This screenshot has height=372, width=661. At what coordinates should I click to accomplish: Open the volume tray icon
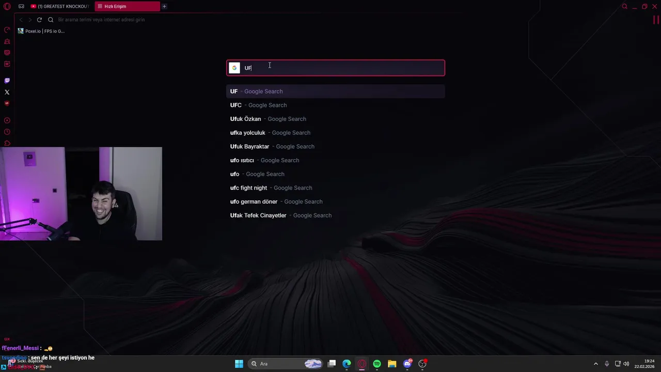(x=626, y=364)
